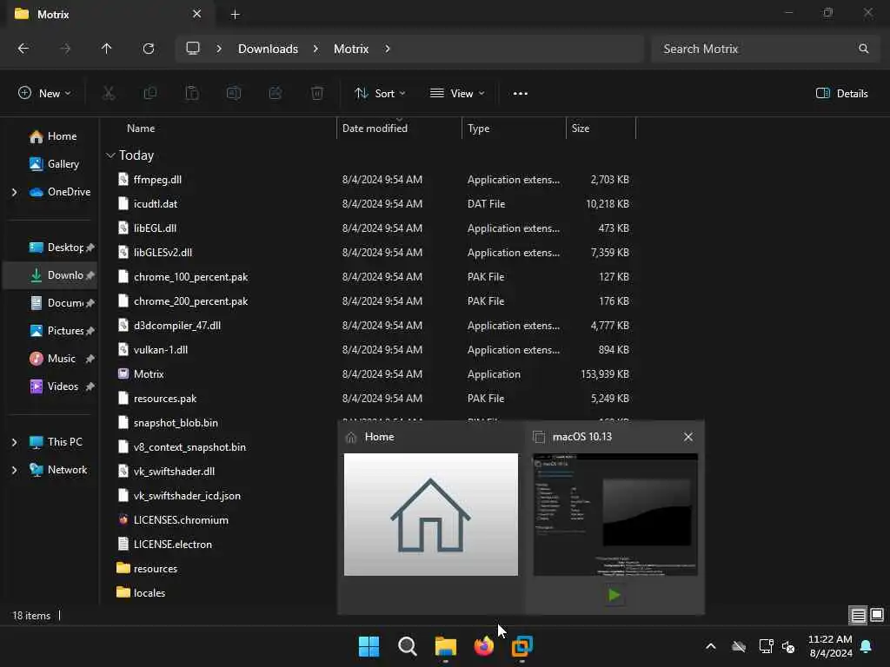
Task: Click the Share toolbar icon
Action: 276,94
